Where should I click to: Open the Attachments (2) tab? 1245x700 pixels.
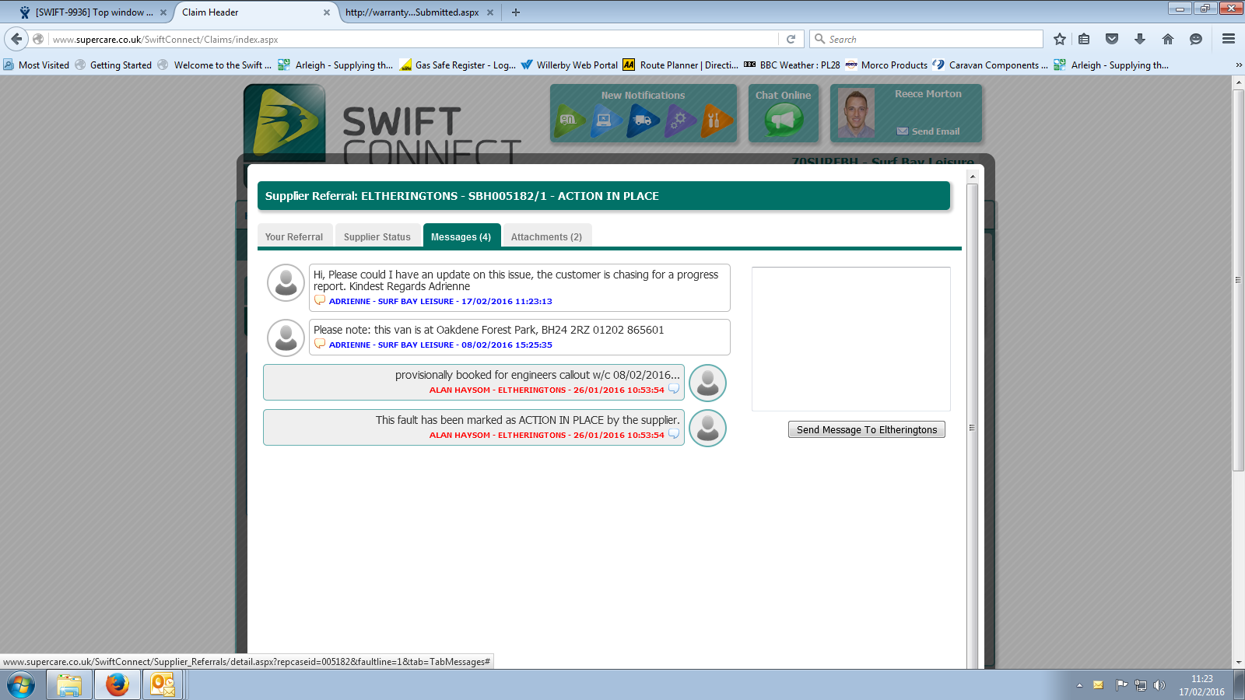(546, 236)
